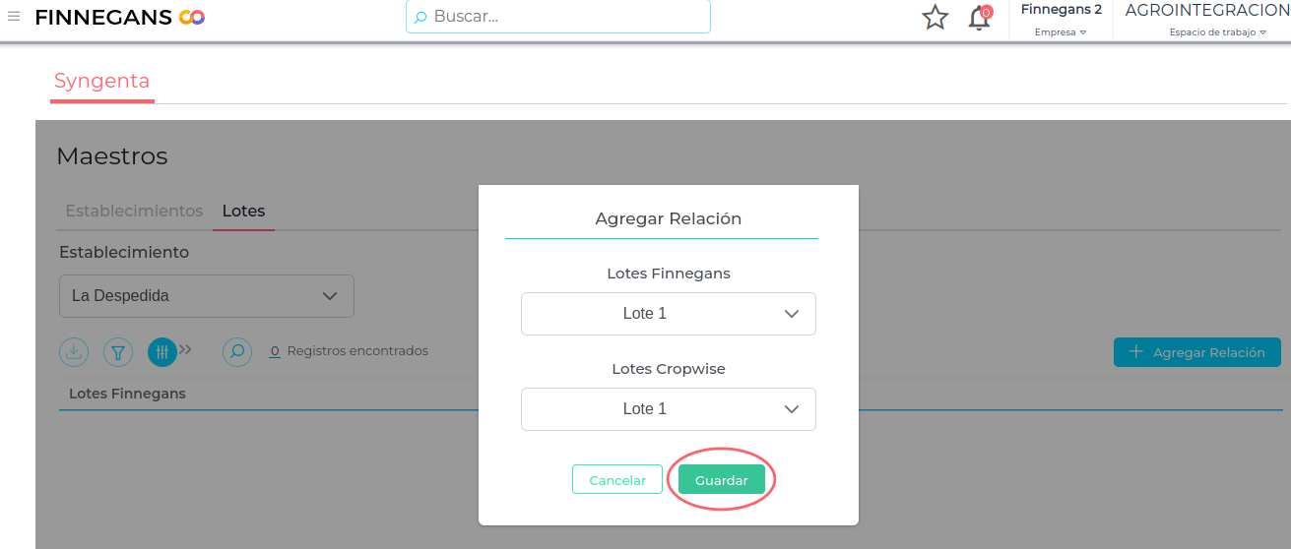Expand the double-chevron arrows beside sliders icon
Viewport: 1291px width, 549px height.
coord(185,349)
